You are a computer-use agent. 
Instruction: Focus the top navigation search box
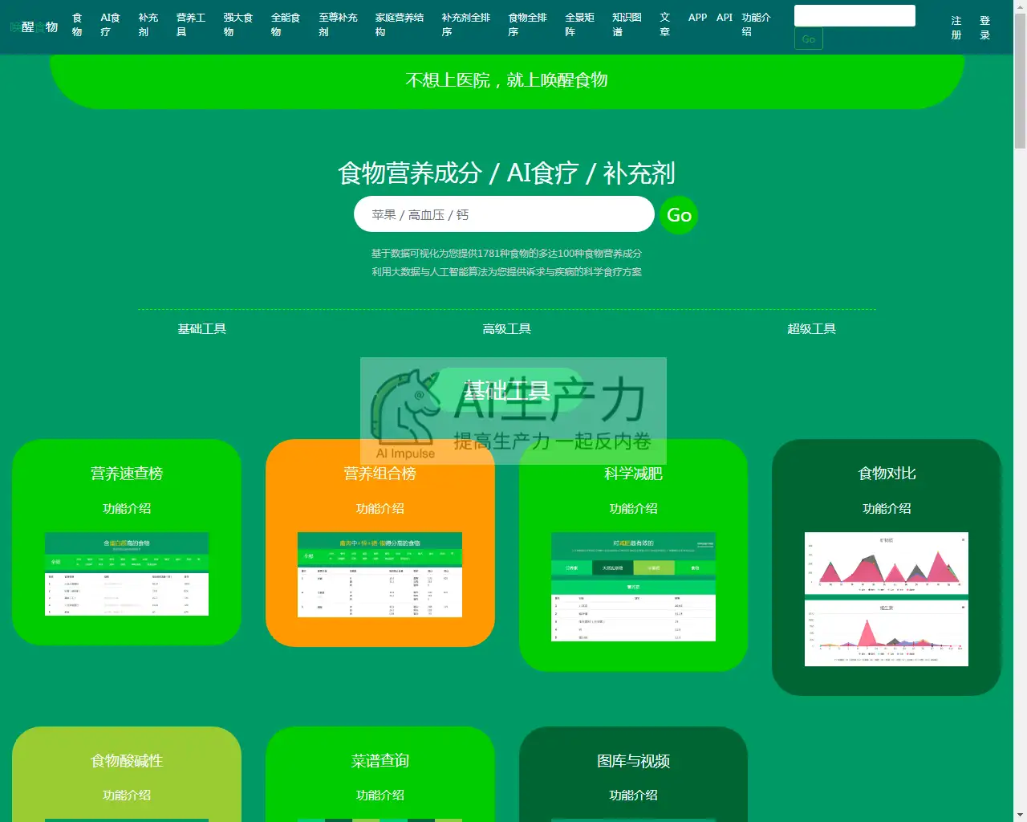(x=854, y=16)
